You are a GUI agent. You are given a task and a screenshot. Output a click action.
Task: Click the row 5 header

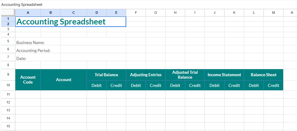tap(8, 41)
